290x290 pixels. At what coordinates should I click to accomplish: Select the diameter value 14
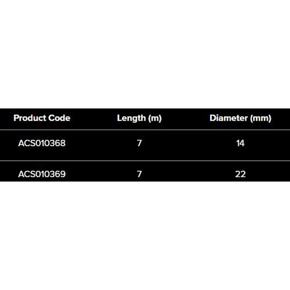(x=240, y=143)
